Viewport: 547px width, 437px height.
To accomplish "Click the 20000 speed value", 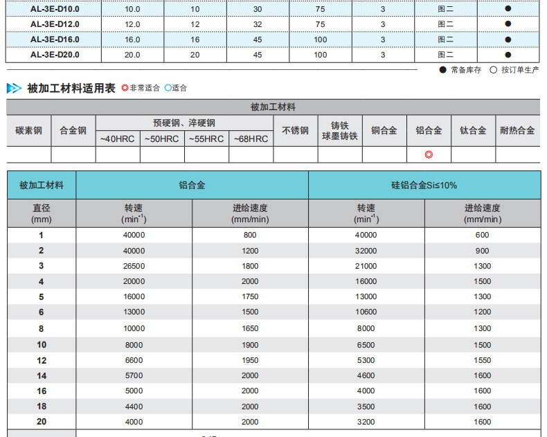I will pos(134,281).
